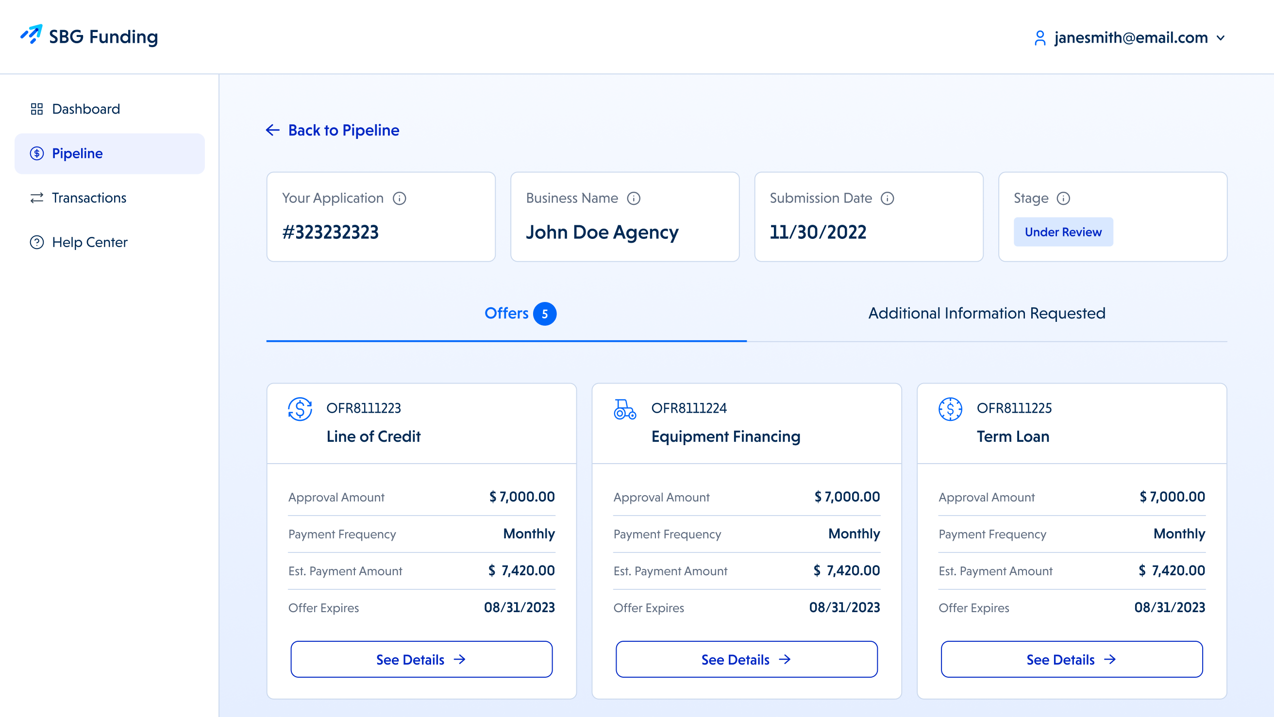The height and width of the screenshot is (717, 1274).
Task: Click the Line of Credit dollar-cycle icon
Action: pos(300,409)
